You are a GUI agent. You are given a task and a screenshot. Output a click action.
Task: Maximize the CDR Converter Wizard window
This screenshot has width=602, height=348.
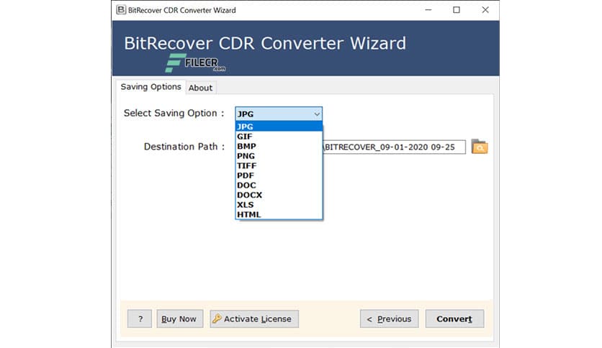pyautogui.click(x=457, y=10)
